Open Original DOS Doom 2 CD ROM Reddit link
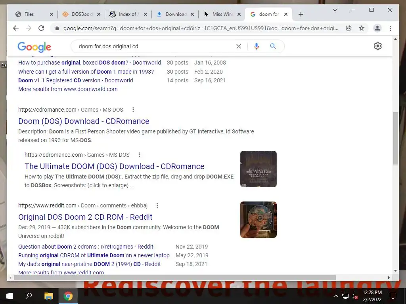Image resolution: width=406 pixels, height=304 pixels. tap(85, 217)
